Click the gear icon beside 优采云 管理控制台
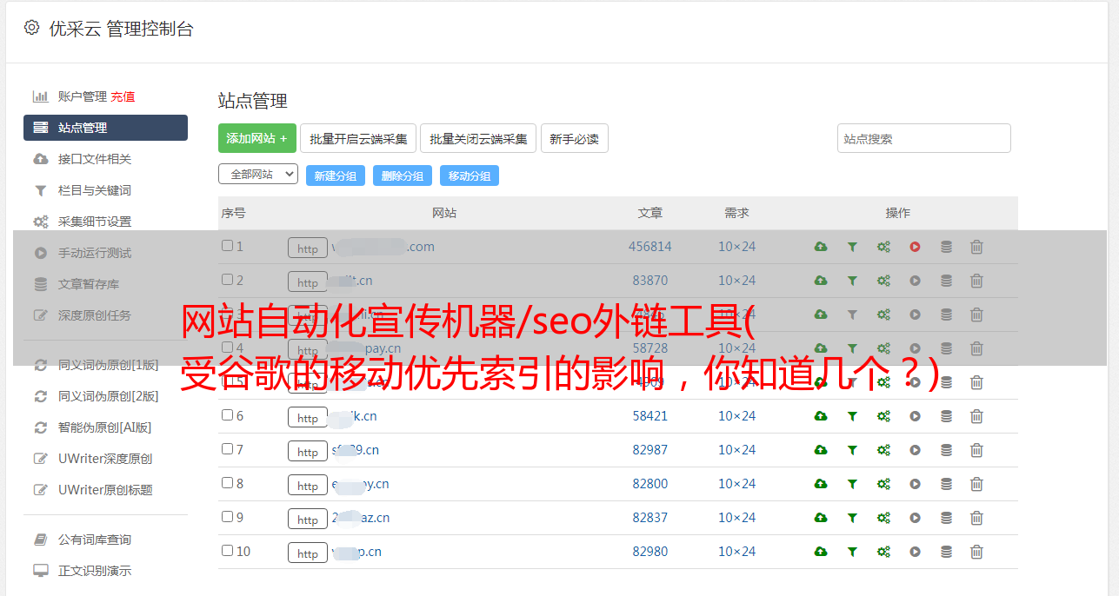 [32, 28]
